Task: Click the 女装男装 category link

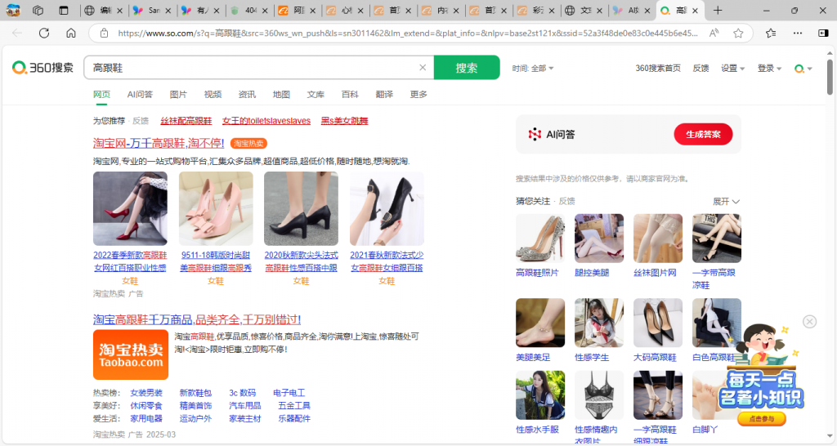Action: [x=146, y=393]
